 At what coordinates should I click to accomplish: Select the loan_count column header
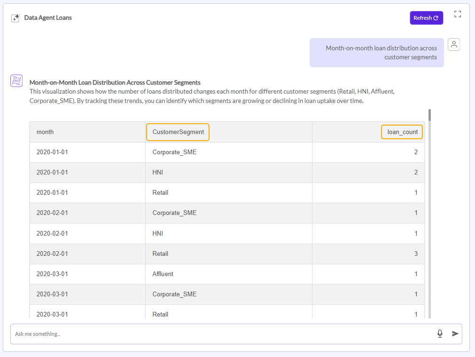(x=402, y=132)
